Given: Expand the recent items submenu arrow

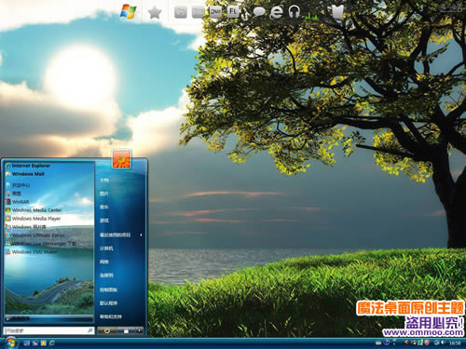Looking at the screenshot, I should 141,235.
